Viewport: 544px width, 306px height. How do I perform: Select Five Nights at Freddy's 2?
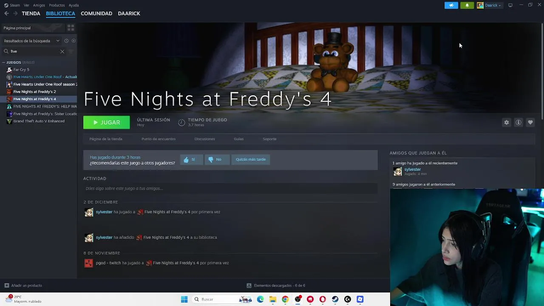pyautogui.click(x=39, y=92)
